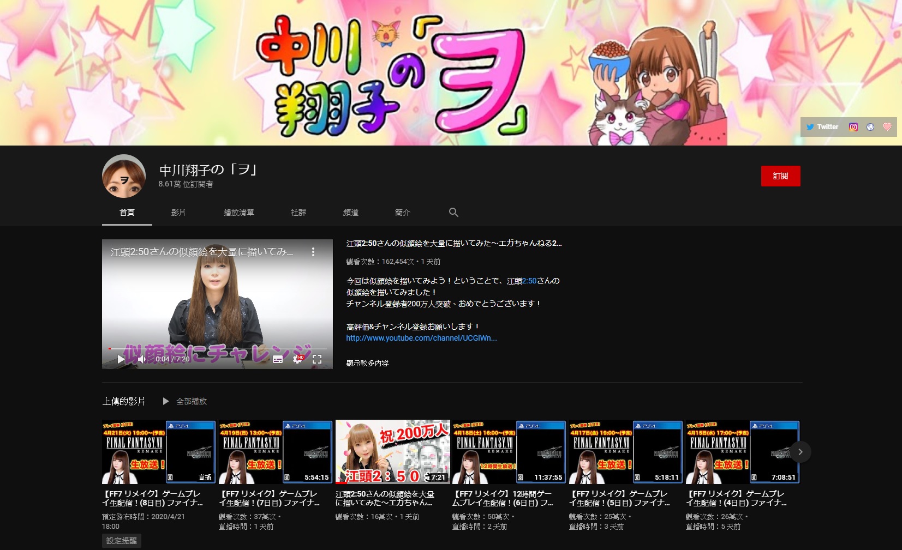Open the channel search magnifier icon
The image size is (902, 550).
coord(453,213)
